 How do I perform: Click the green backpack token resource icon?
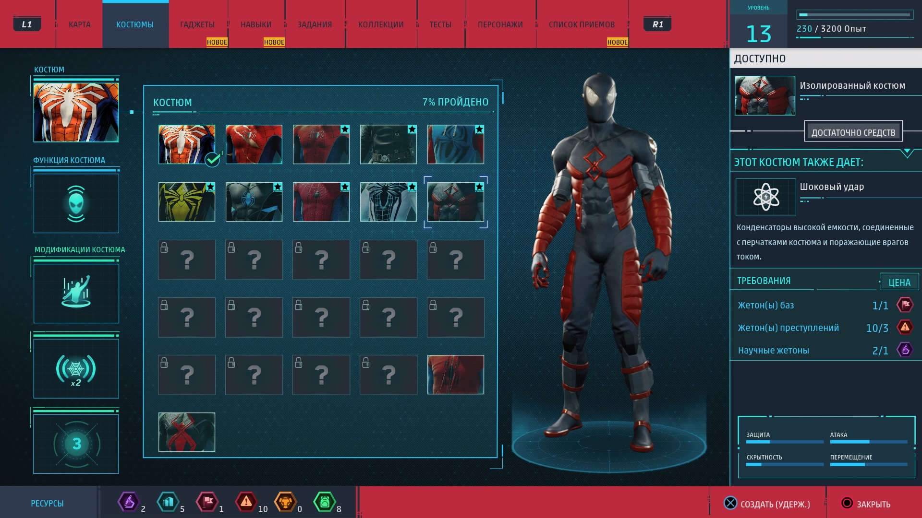[324, 502]
